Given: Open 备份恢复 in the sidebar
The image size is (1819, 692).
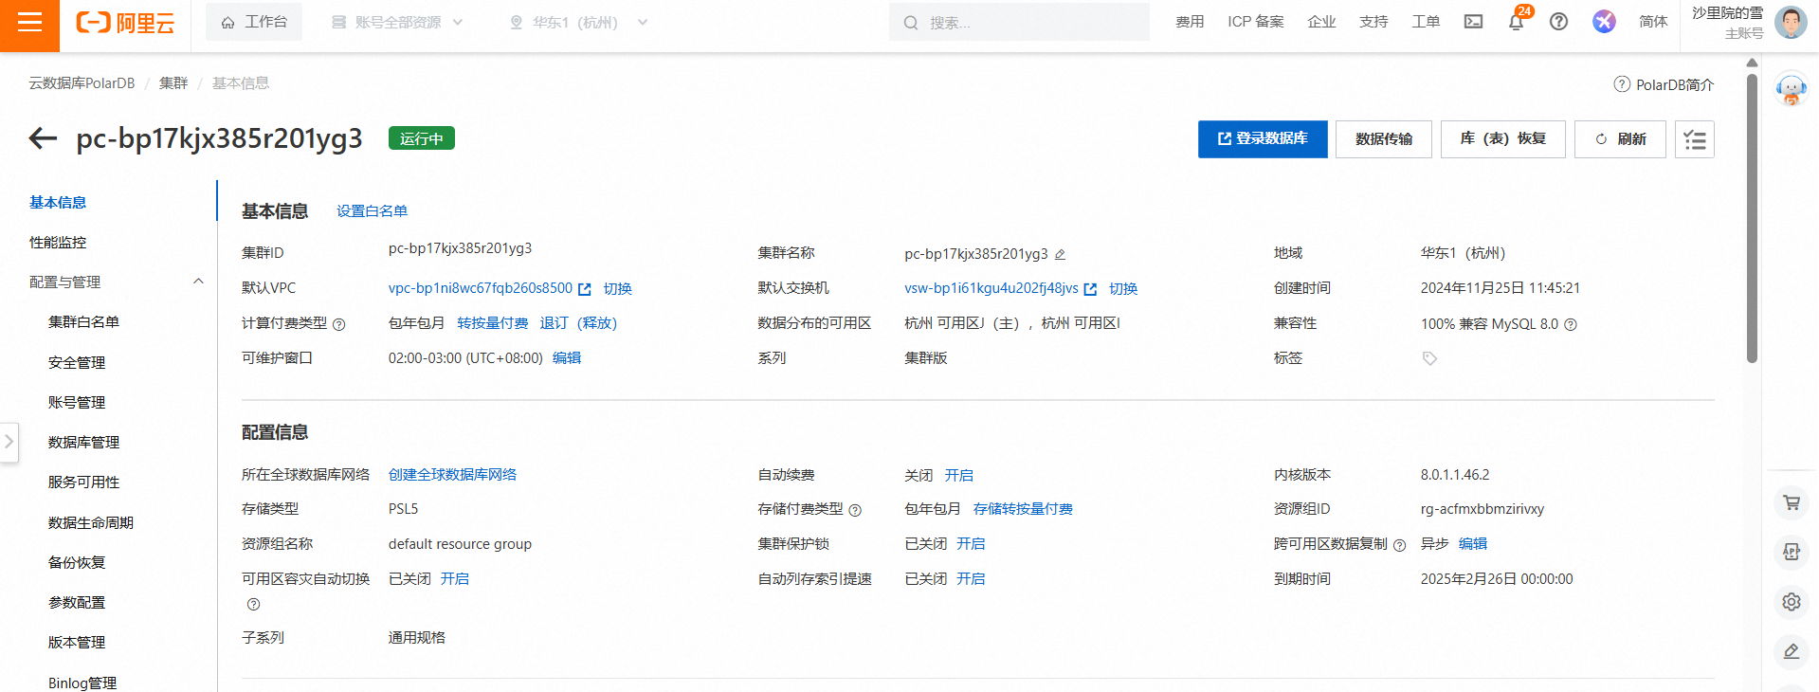Looking at the screenshot, I should coord(77,562).
